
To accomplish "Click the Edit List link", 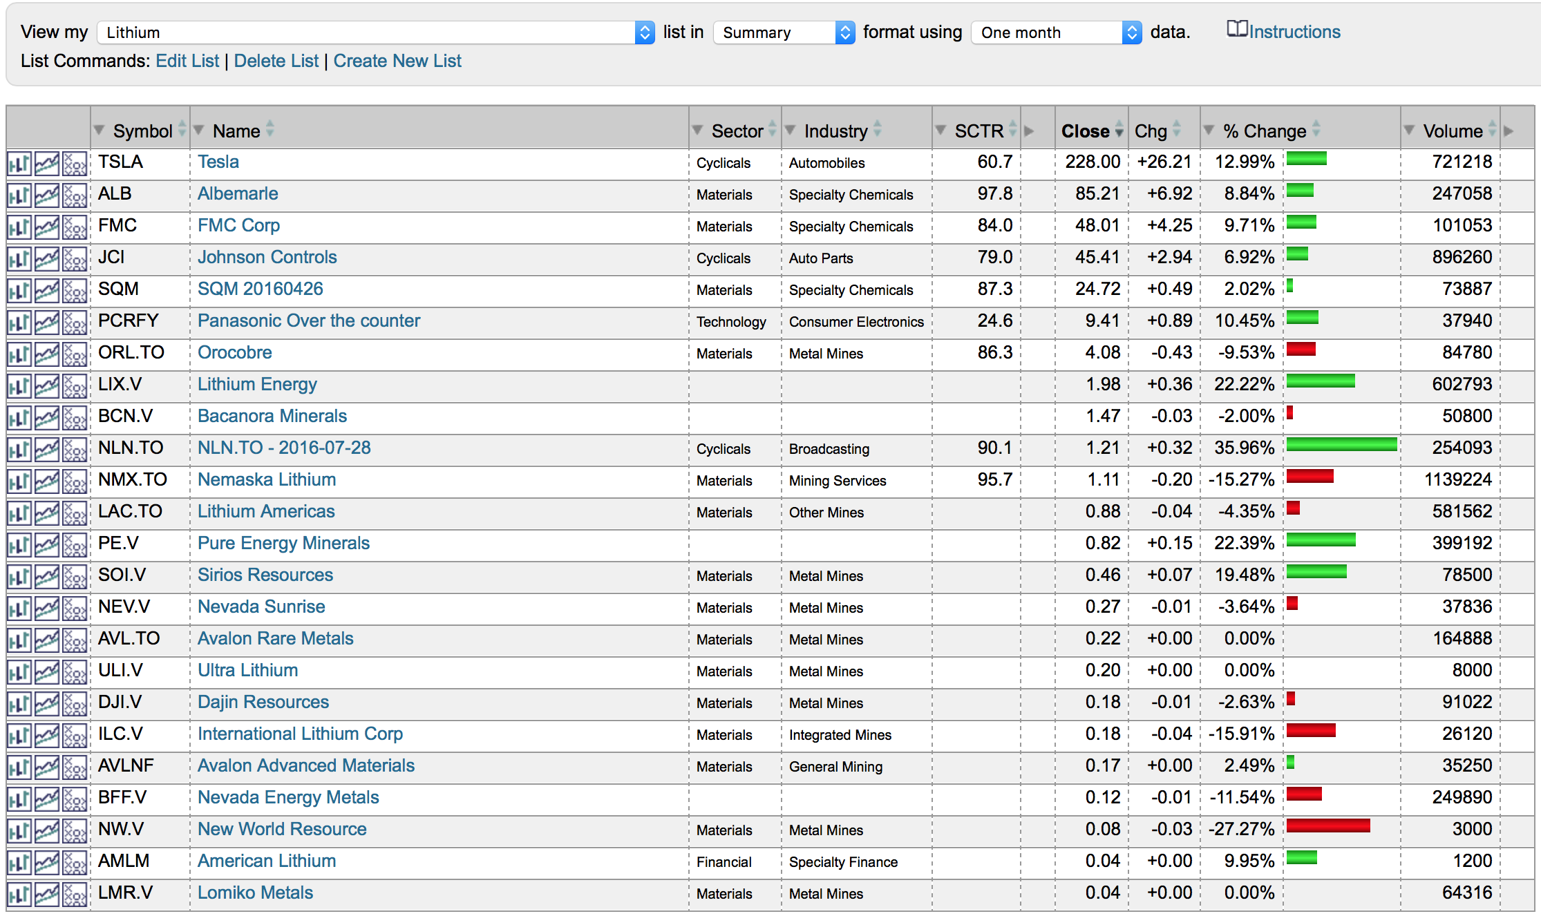I will 187,61.
